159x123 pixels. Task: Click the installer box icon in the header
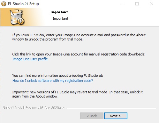(x=17, y=17)
